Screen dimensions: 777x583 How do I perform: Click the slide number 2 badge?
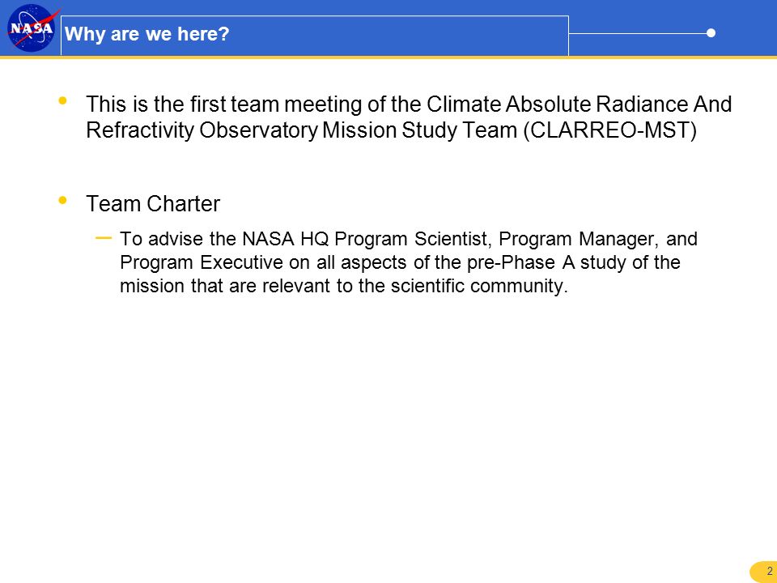pyautogui.click(x=764, y=572)
